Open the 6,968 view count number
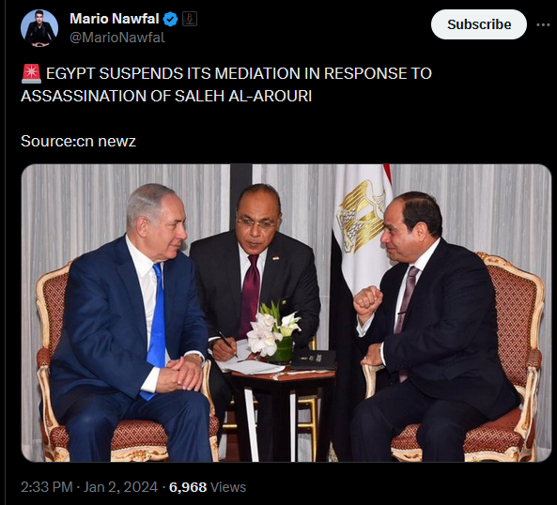Viewport: 557px width, 505px height. pos(188,487)
